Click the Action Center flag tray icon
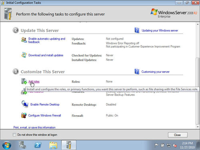Viewport: 200px width, 150px height. tap(156, 145)
